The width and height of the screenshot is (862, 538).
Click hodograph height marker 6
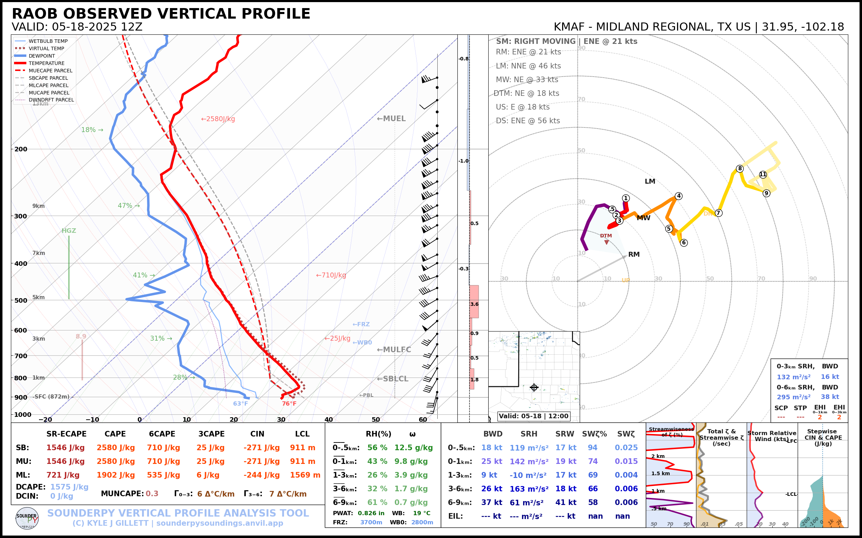(683, 243)
